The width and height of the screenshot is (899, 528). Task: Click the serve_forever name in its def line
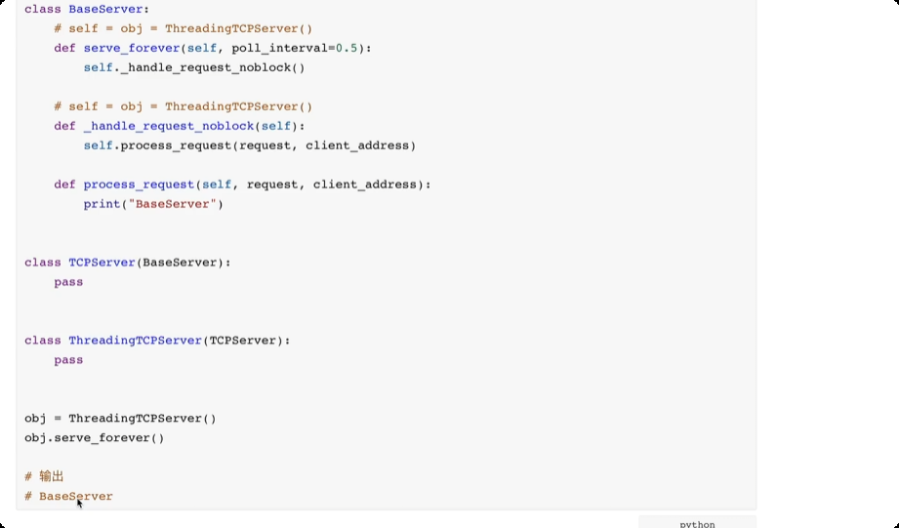(x=132, y=48)
